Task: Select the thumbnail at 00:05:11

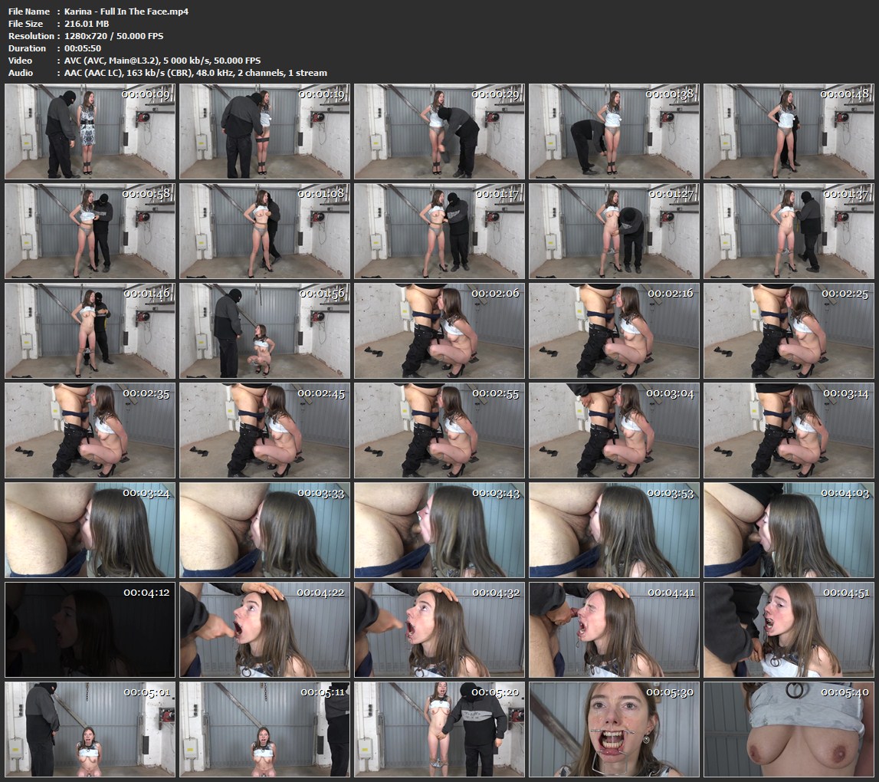Action: click(x=264, y=730)
